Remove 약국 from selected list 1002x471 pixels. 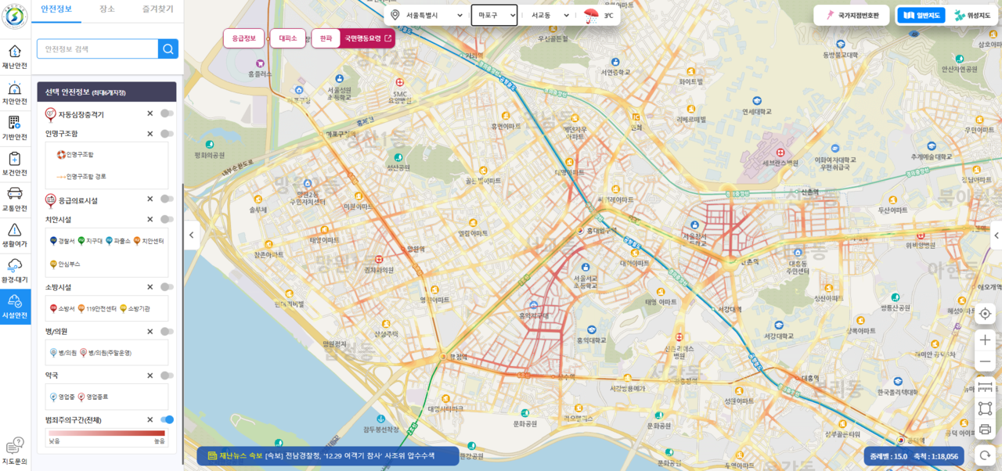150,376
